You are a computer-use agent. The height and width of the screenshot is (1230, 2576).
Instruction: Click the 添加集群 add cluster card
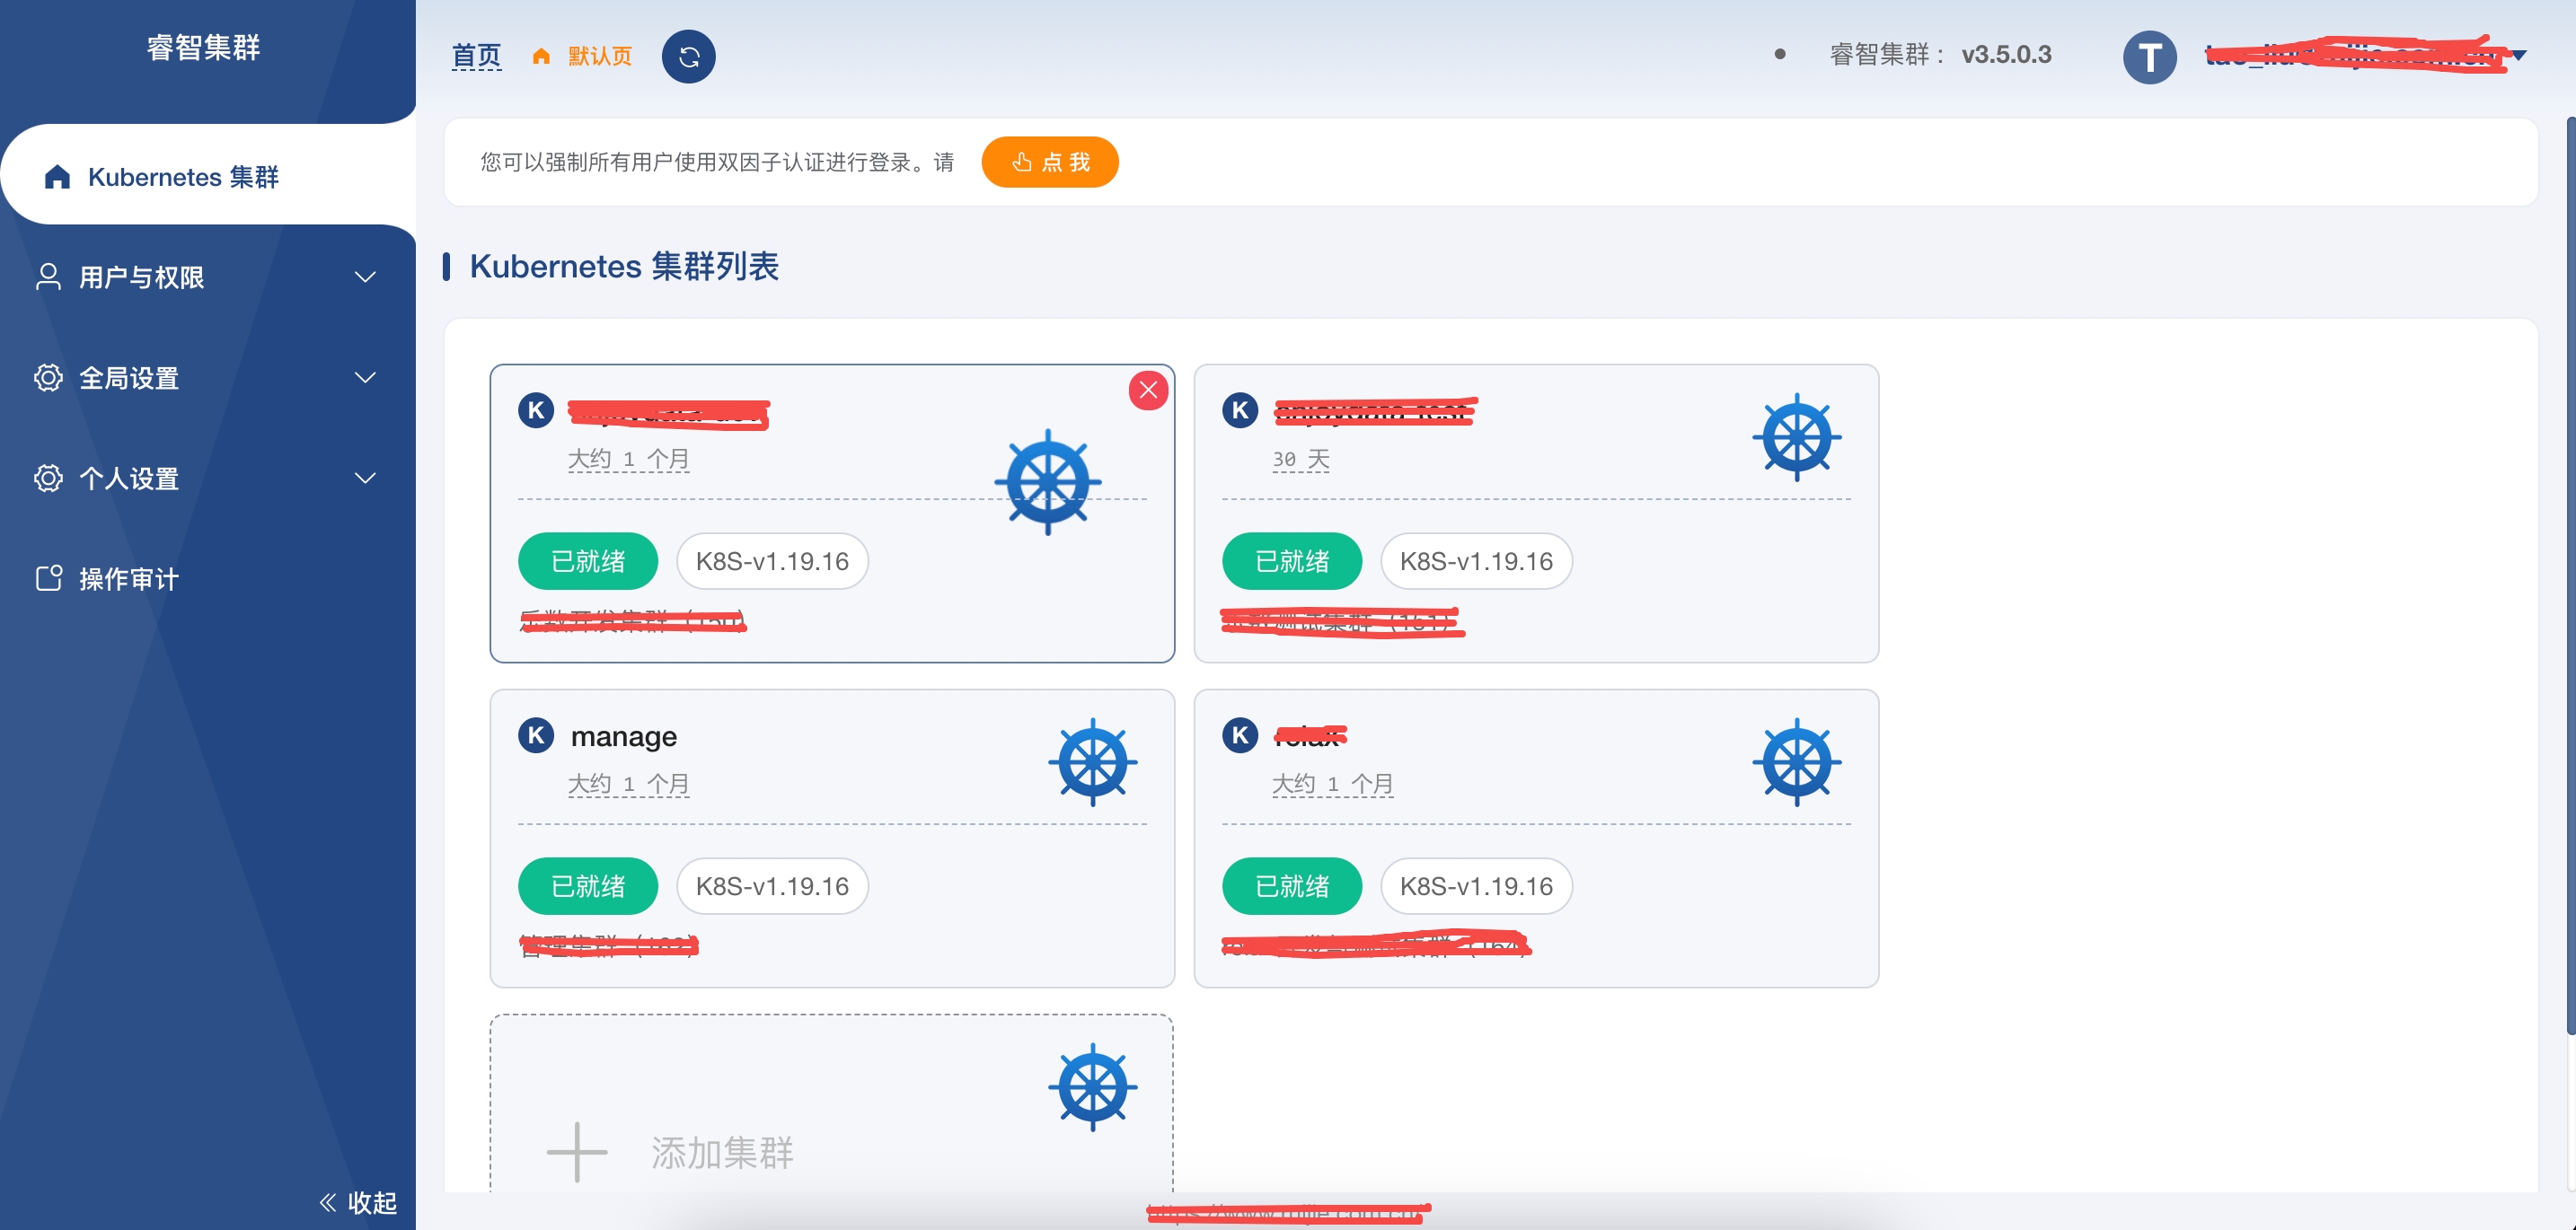point(832,1103)
